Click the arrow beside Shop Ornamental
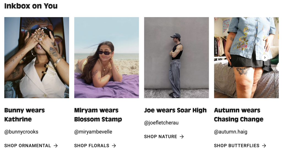 click(56, 146)
